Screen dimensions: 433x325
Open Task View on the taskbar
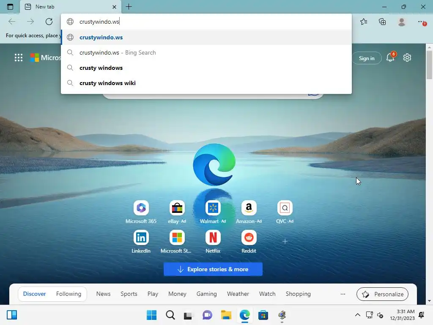point(188,315)
